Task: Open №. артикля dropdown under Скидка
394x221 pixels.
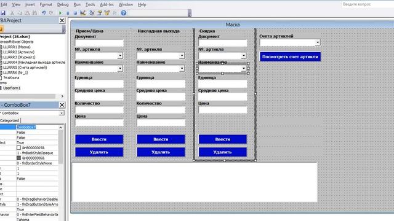Action: (x=244, y=56)
